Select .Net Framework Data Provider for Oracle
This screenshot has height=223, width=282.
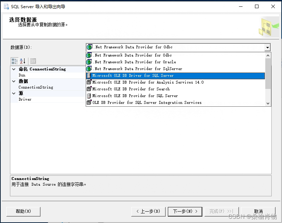(176, 62)
